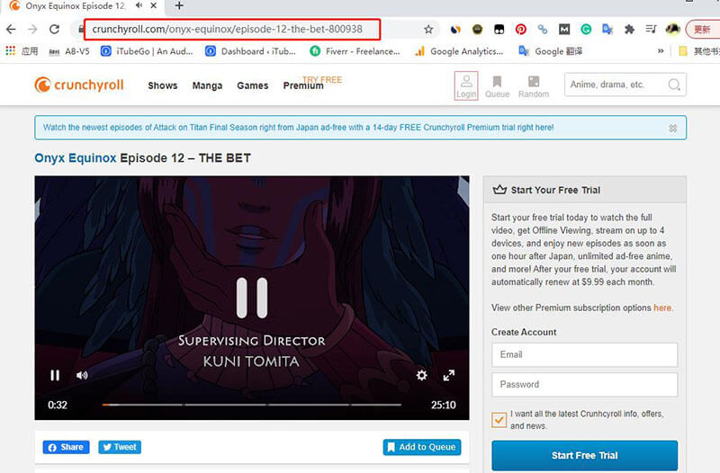Tweet the episode on Twitter

(x=120, y=447)
